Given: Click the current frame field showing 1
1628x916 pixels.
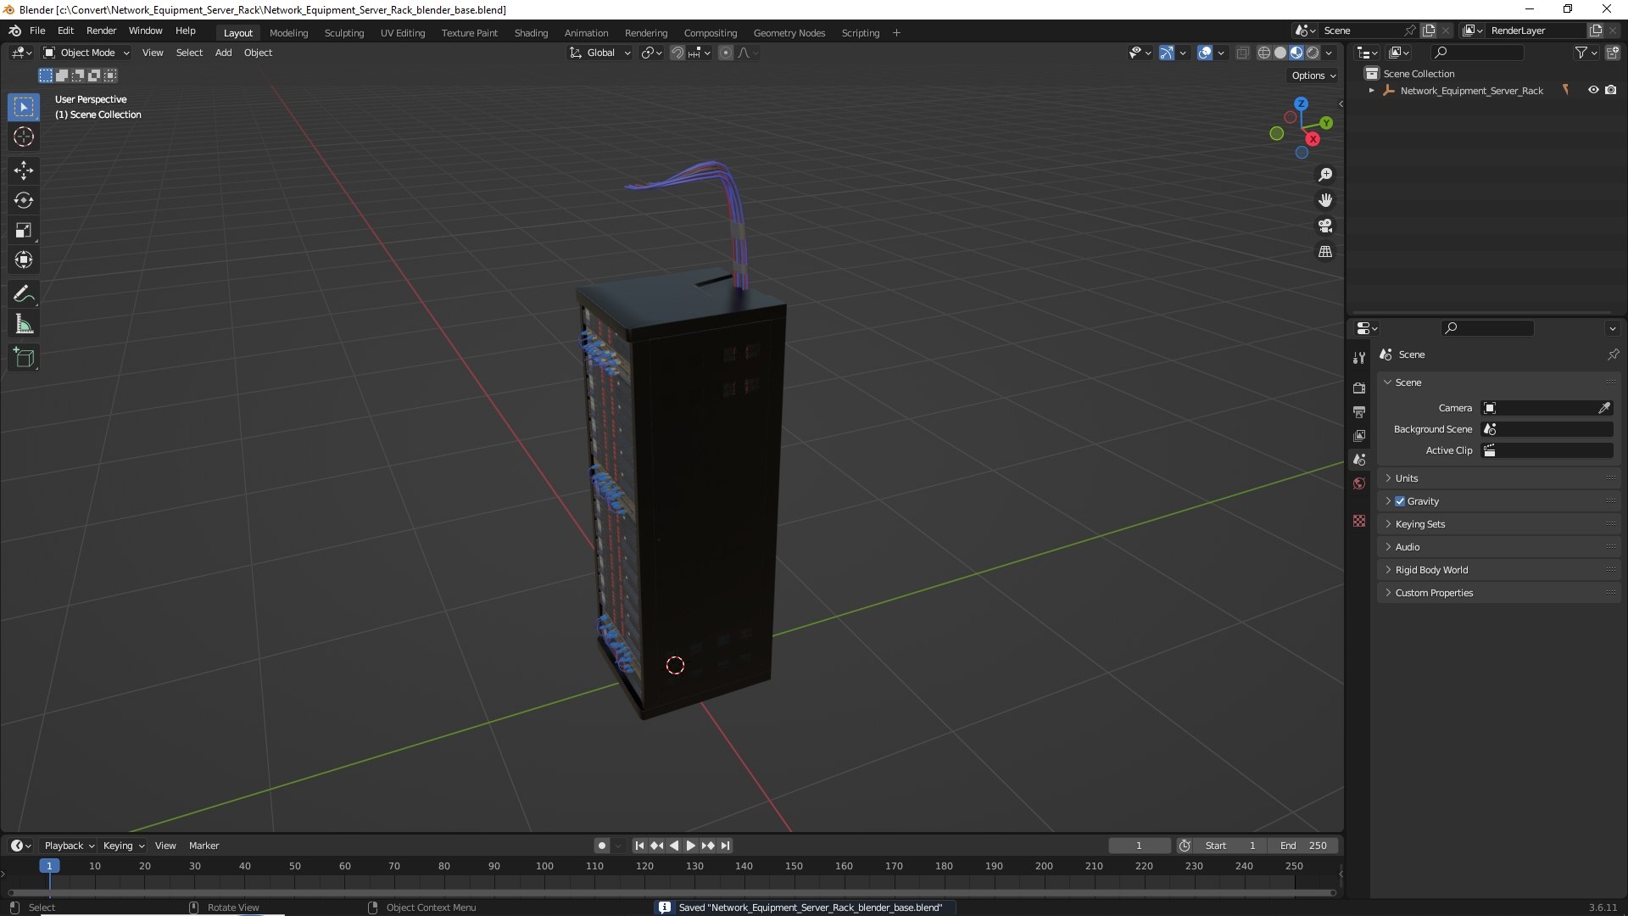Looking at the screenshot, I should (1139, 846).
